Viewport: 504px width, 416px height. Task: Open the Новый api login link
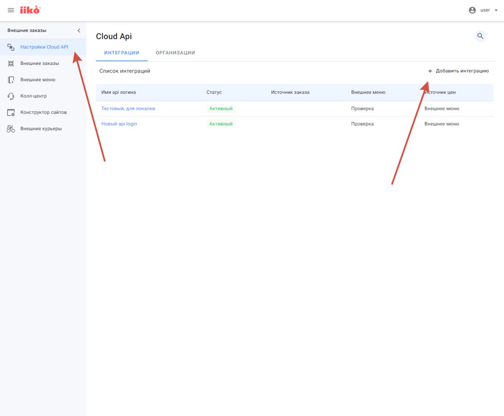click(x=119, y=124)
